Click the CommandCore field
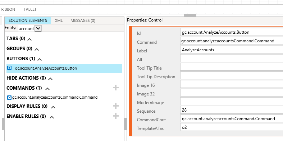This screenshot has height=141, width=283. [232, 119]
